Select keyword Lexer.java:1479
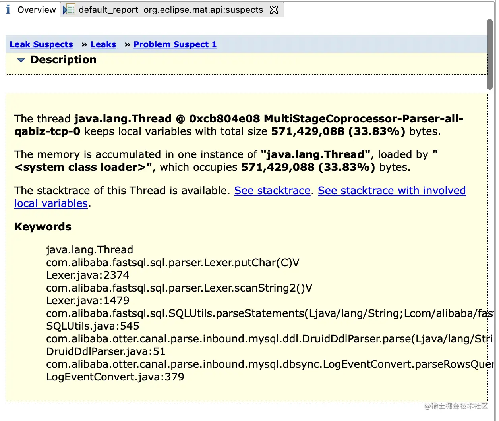 (88, 301)
